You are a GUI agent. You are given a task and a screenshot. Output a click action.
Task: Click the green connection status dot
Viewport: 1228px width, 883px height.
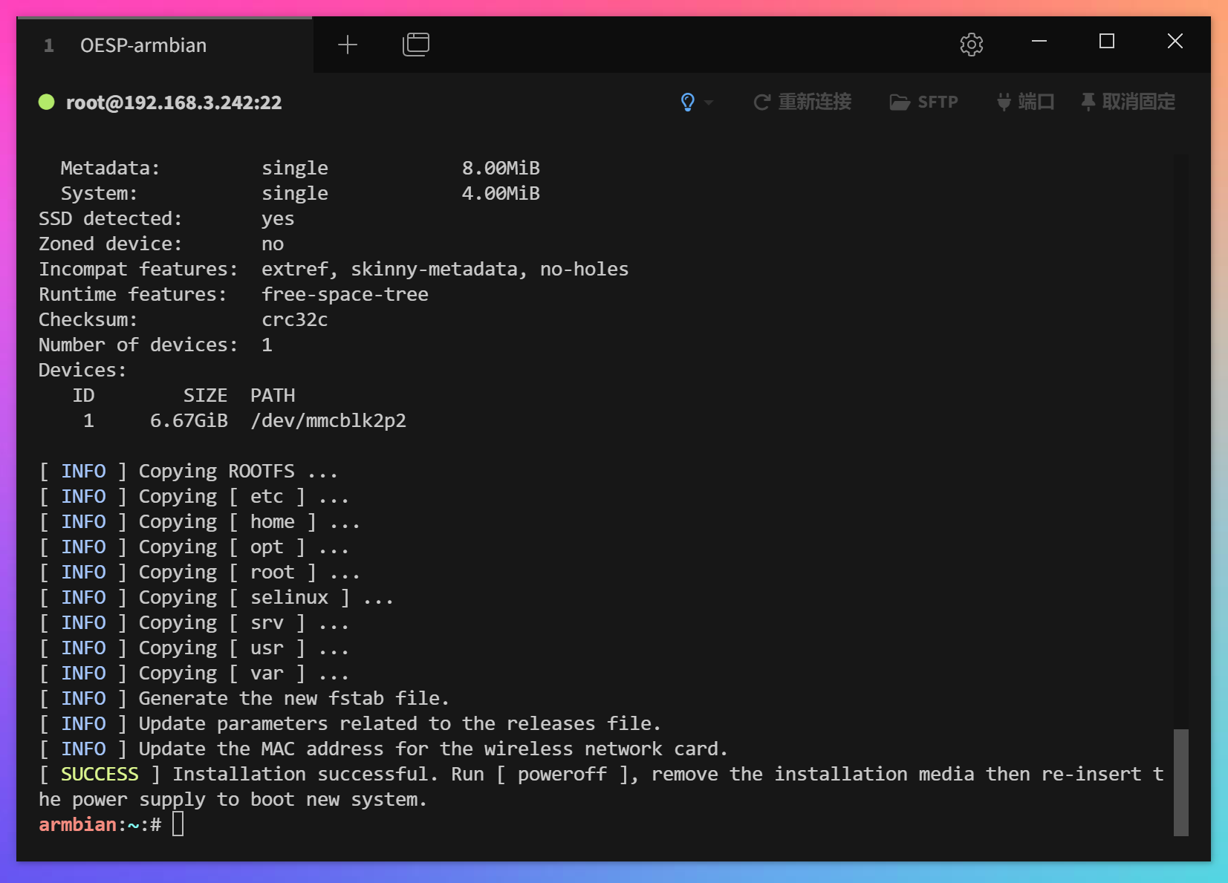tap(47, 102)
